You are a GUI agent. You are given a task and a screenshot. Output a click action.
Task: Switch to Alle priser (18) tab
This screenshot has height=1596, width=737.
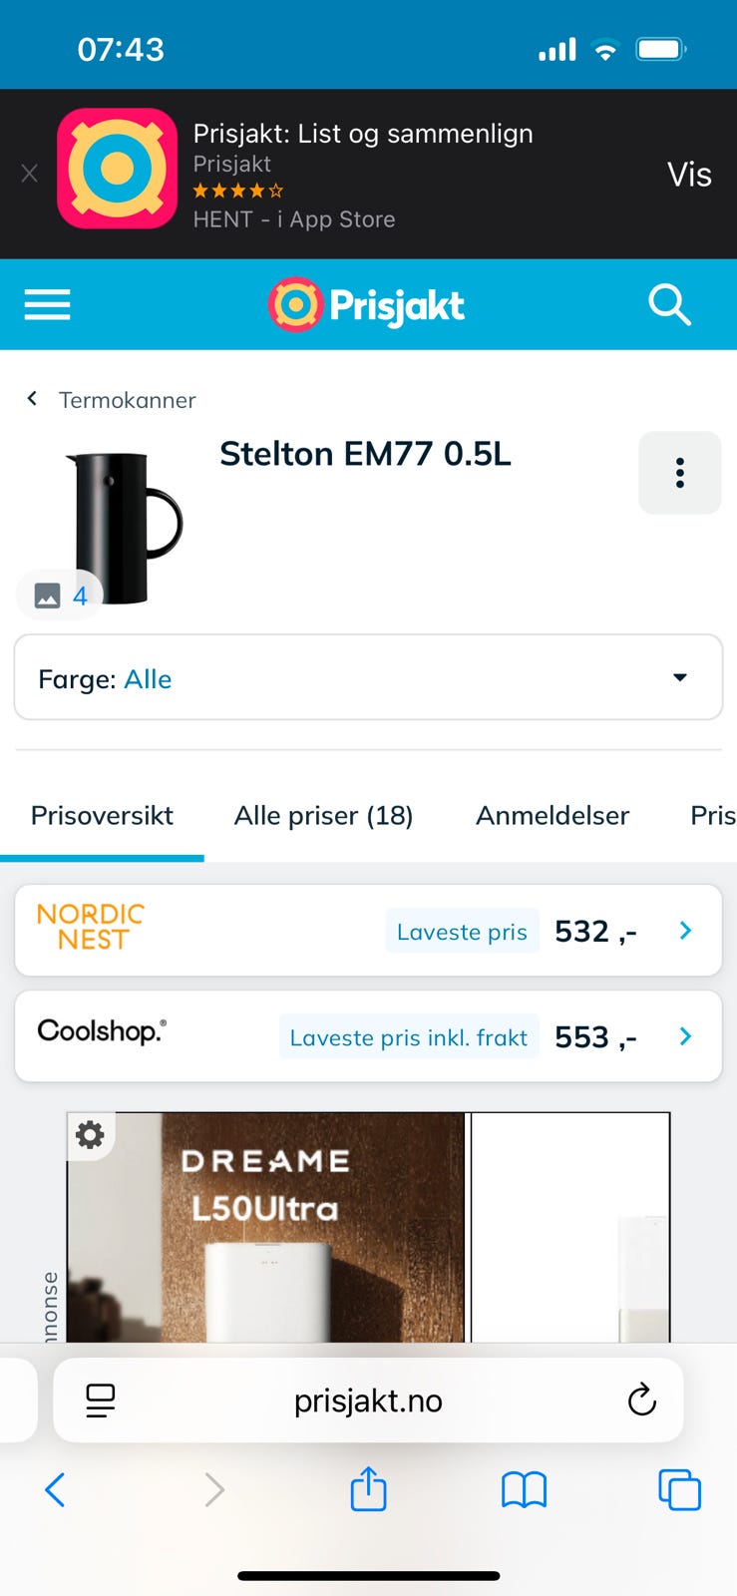click(323, 816)
